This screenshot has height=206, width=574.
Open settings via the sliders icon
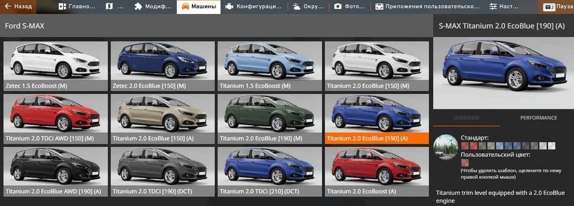(493, 7)
